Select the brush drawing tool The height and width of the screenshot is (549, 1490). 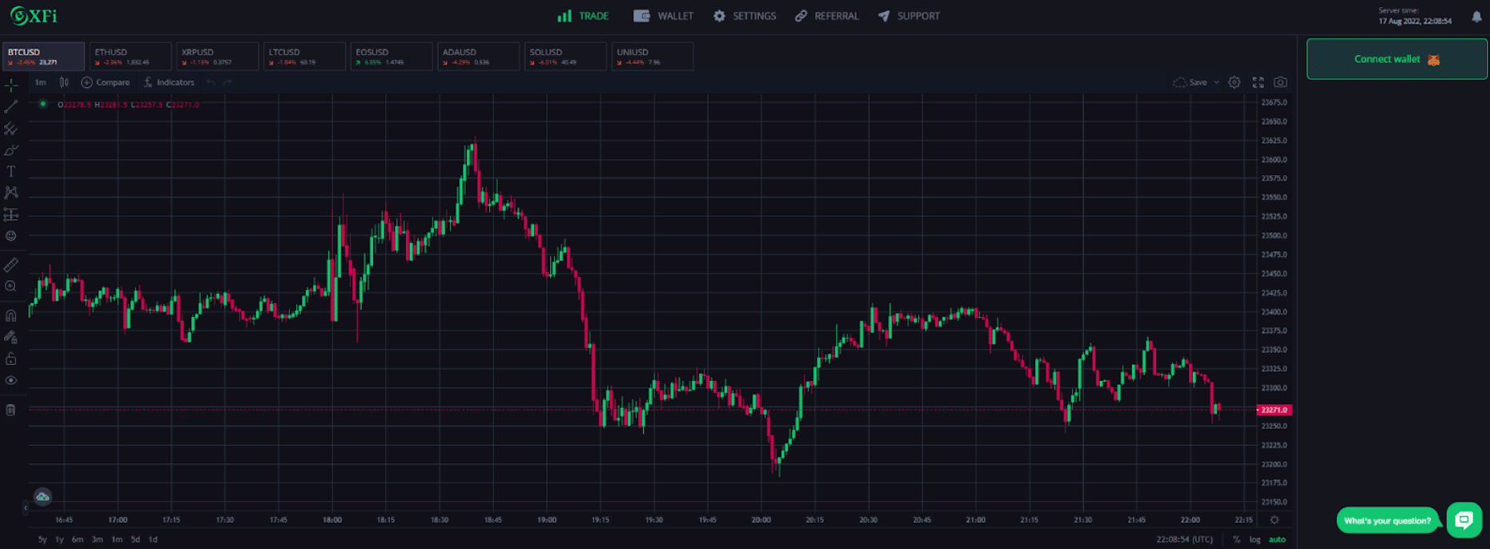[x=10, y=150]
